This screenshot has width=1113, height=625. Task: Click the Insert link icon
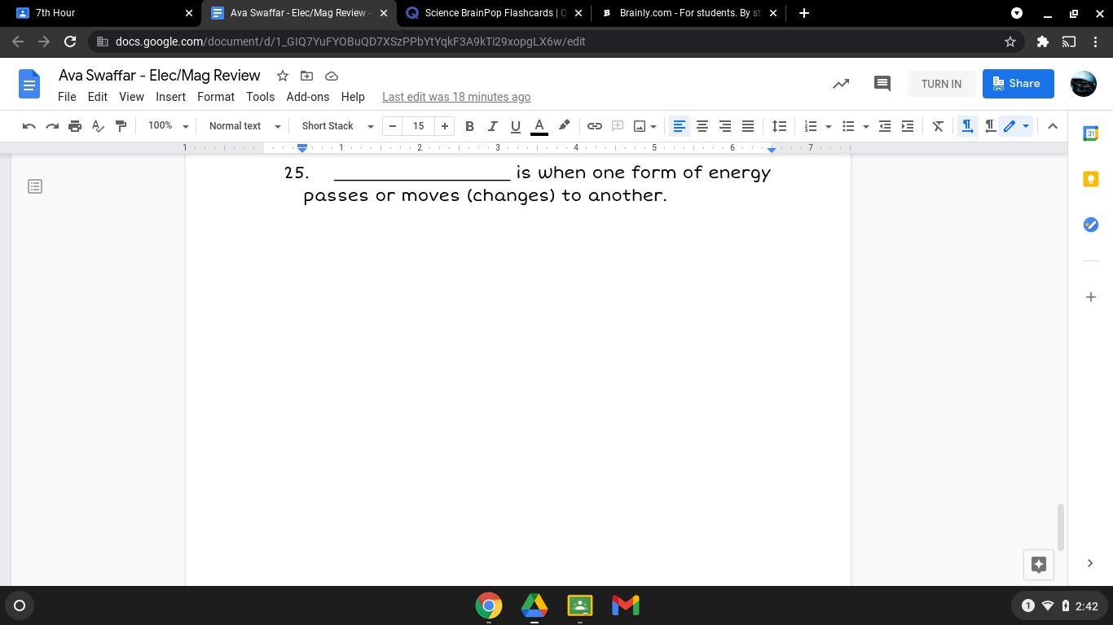click(595, 126)
